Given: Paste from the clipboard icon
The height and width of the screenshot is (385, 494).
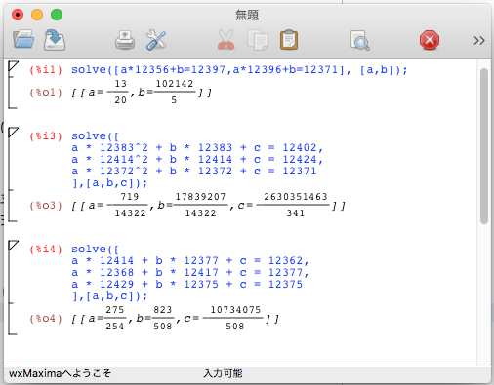Looking at the screenshot, I should [x=289, y=40].
